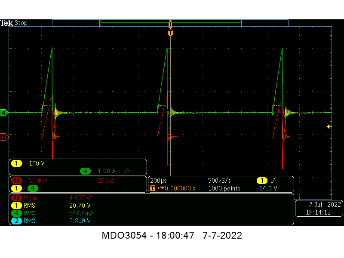The height and width of the screenshot is (258, 344).
Task: Click the orange trigger position T marker
Action: coord(170,33)
